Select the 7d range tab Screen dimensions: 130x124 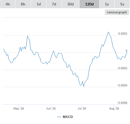[54, 4]
